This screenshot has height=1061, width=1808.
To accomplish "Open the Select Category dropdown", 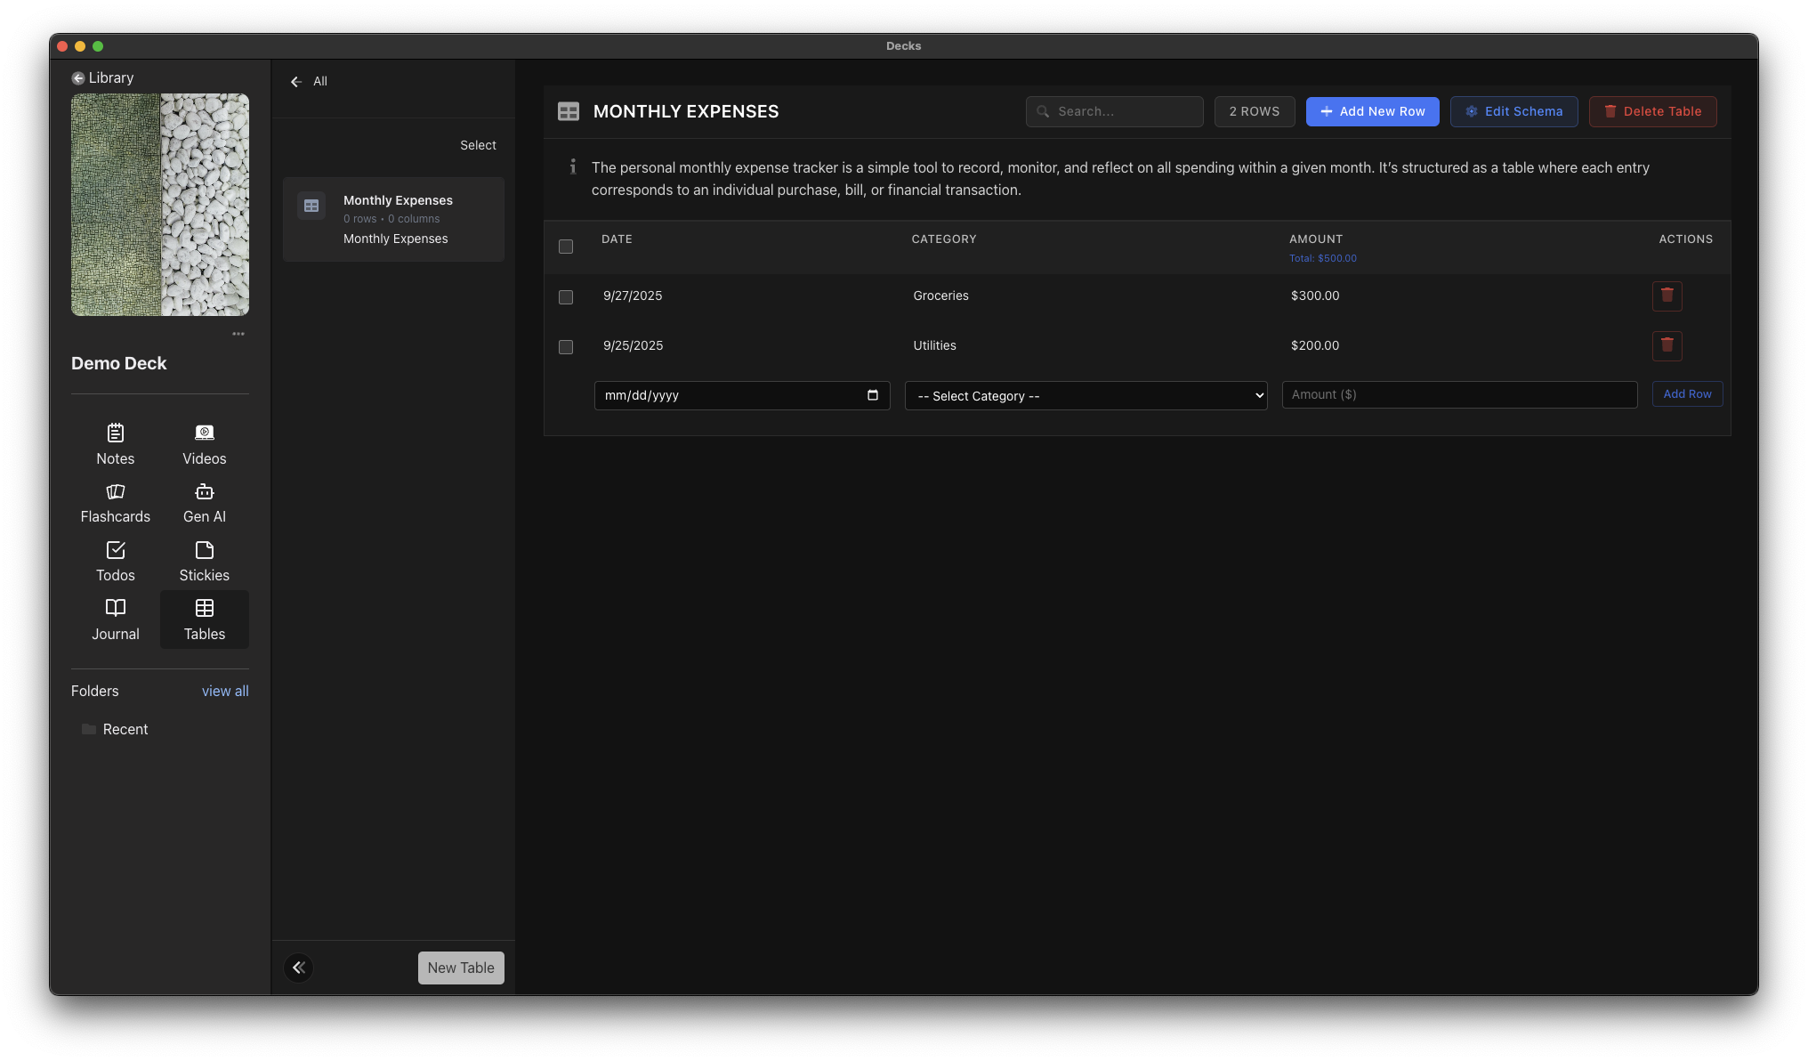I will (x=1086, y=395).
